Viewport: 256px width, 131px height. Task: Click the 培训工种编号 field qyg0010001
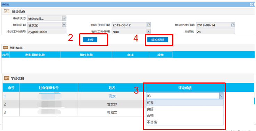tap(47, 32)
